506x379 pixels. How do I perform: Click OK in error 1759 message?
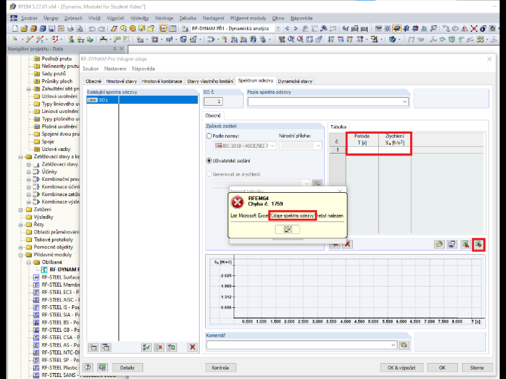pos(288,229)
